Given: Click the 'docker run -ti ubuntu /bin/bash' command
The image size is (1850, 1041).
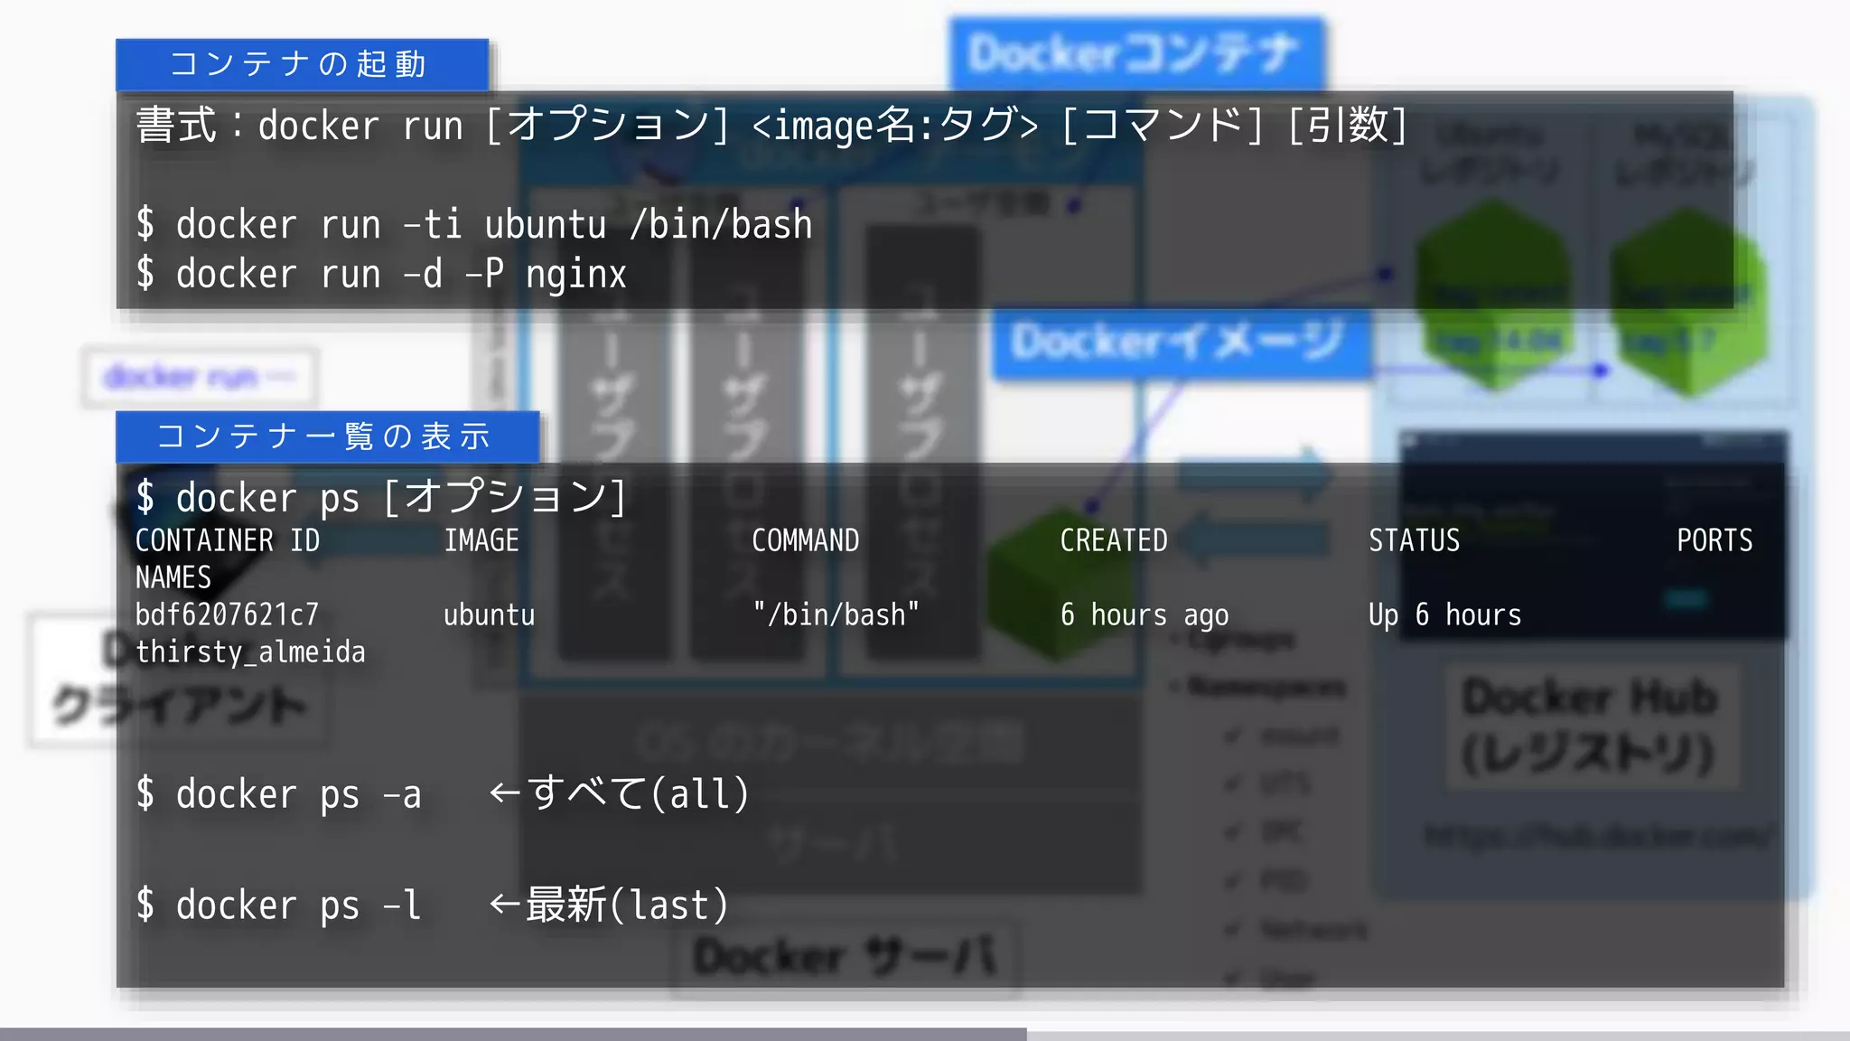Looking at the screenshot, I should coord(474,224).
